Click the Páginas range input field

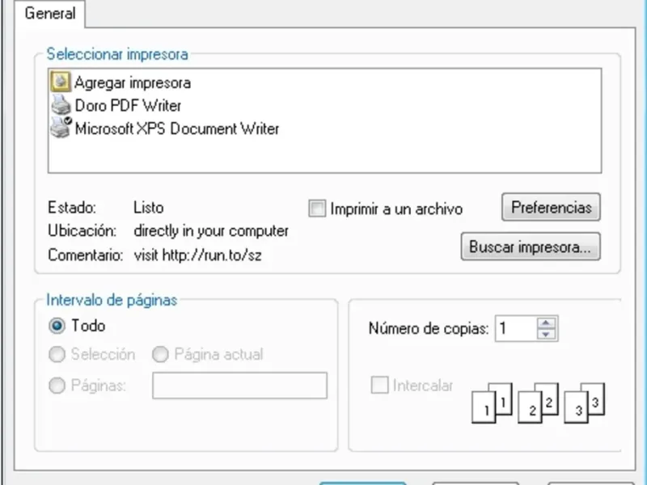click(x=239, y=386)
